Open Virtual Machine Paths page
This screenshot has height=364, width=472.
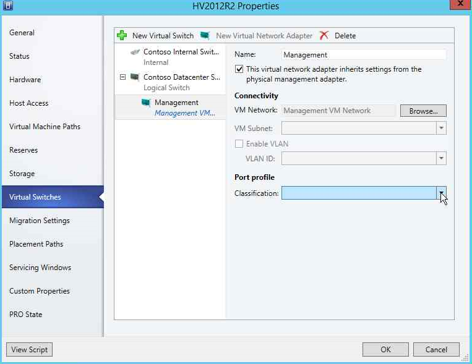pos(45,126)
